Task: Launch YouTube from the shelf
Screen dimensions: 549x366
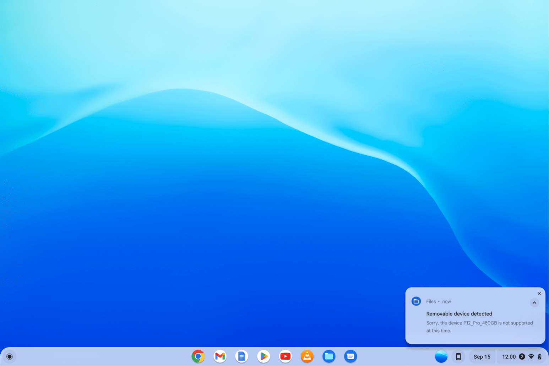Action: pos(285,356)
